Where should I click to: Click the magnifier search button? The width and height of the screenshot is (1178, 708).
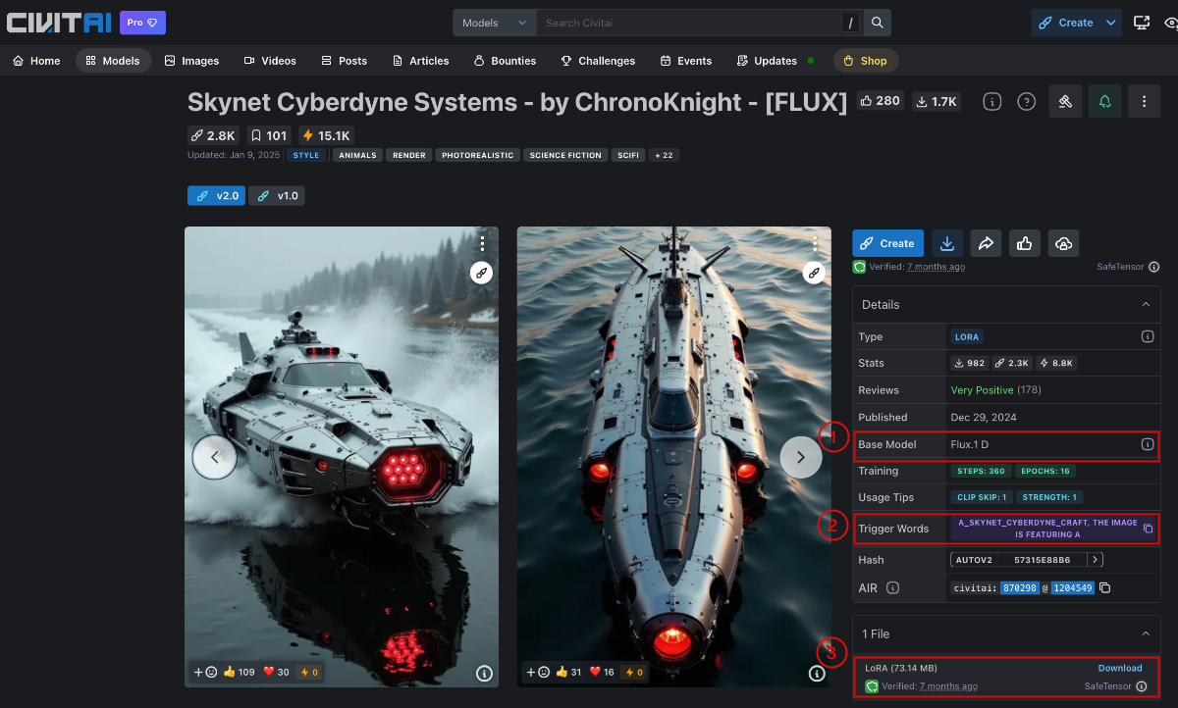tap(878, 23)
